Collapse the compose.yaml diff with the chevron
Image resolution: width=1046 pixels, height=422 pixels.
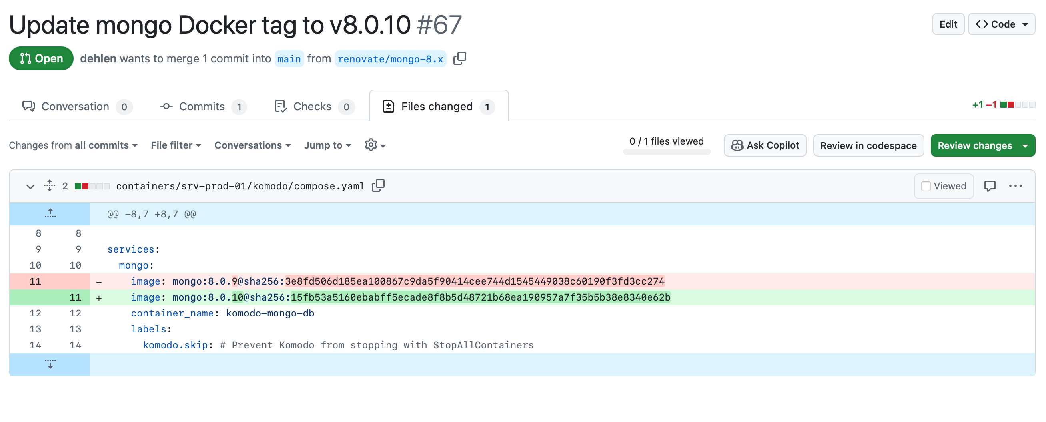[x=30, y=186]
